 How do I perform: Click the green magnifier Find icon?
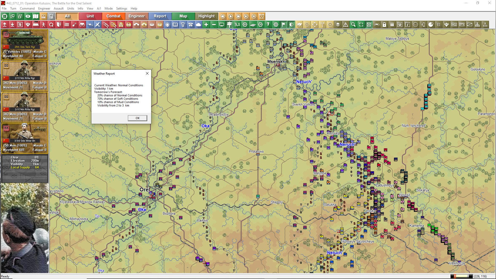[x=353, y=25]
